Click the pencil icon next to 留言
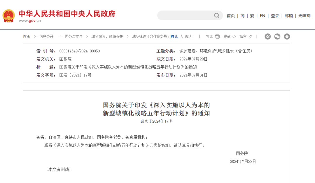Viewport: 315px width, 183px height. coord(250,37)
